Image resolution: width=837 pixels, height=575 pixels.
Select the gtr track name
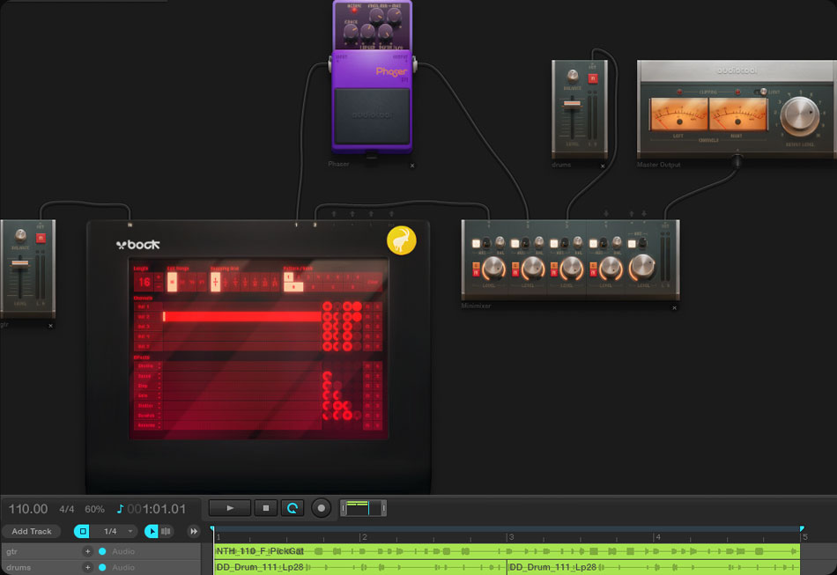coord(11,551)
